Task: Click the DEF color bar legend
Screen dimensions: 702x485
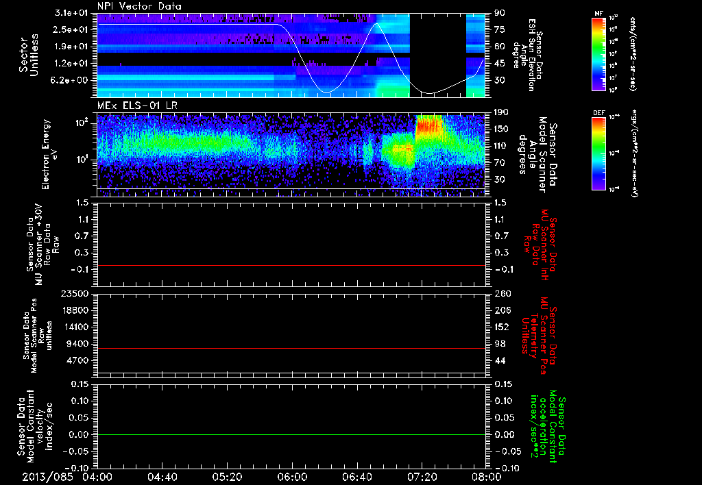Action: tap(599, 153)
